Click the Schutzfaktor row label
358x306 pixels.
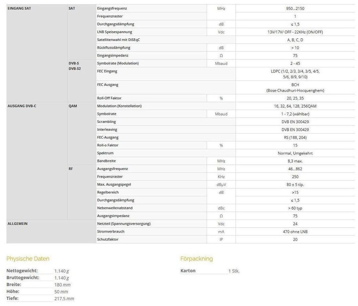click(108, 239)
